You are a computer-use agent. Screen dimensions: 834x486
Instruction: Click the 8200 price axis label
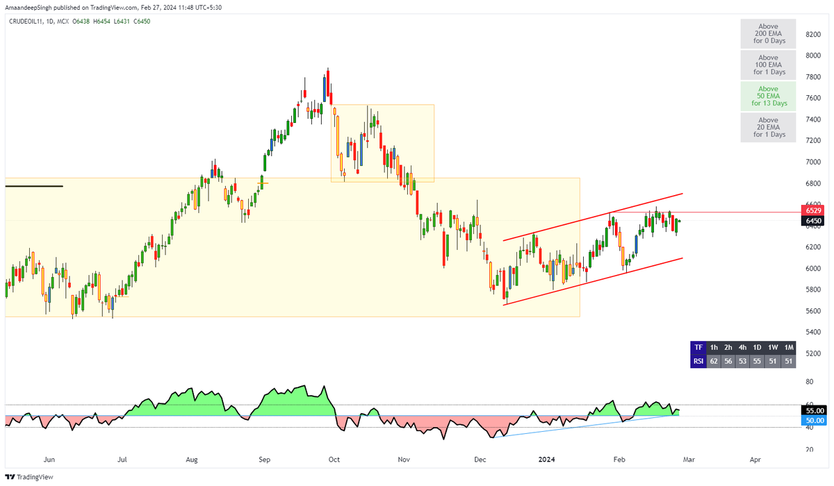click(x=814, y=34)
